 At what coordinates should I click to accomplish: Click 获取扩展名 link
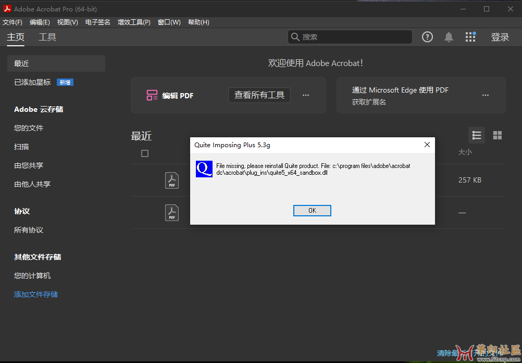click(x=369, y=102)
